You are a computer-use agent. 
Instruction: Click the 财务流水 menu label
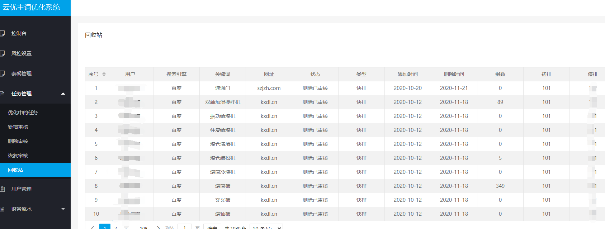point(22,209)
